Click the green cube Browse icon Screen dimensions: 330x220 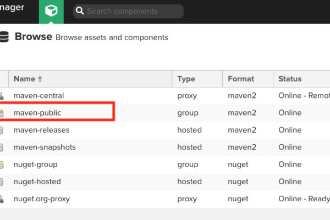coord(51,12)
